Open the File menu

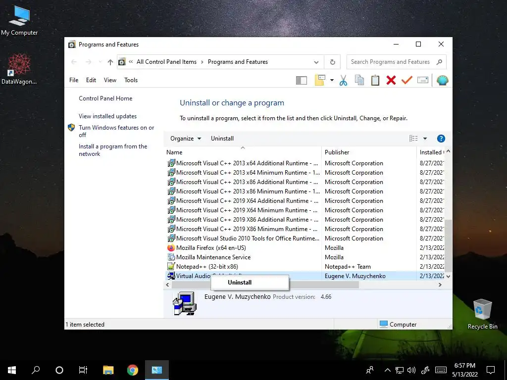(74, 80)
